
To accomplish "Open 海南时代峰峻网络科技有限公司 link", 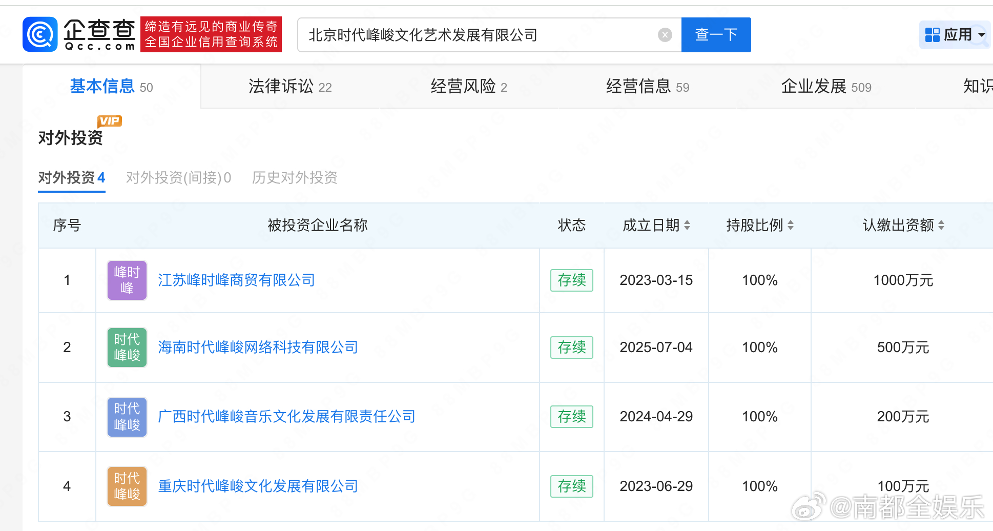I will pos(258,348).
